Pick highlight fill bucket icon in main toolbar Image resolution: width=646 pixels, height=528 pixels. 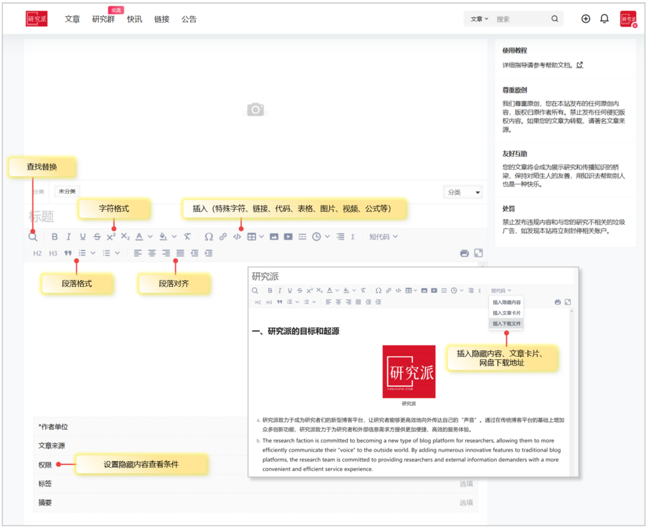pyautogui.click(x=163, y=237)
